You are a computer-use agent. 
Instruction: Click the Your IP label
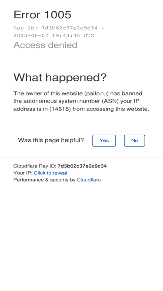click(x=23, y=173)
